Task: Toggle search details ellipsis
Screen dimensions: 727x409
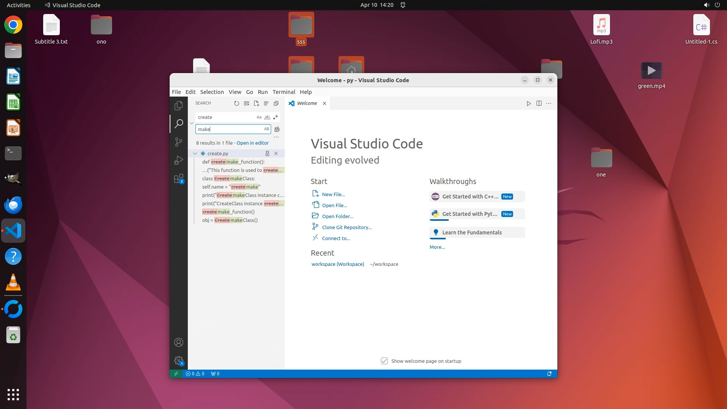Action: point(276,137)
